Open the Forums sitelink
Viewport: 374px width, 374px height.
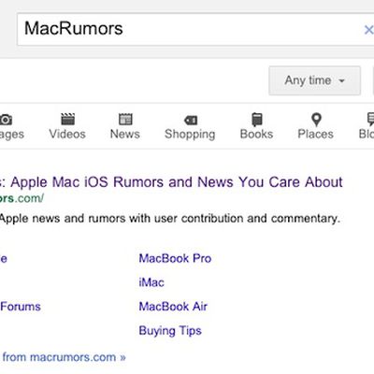click(21, 307)
